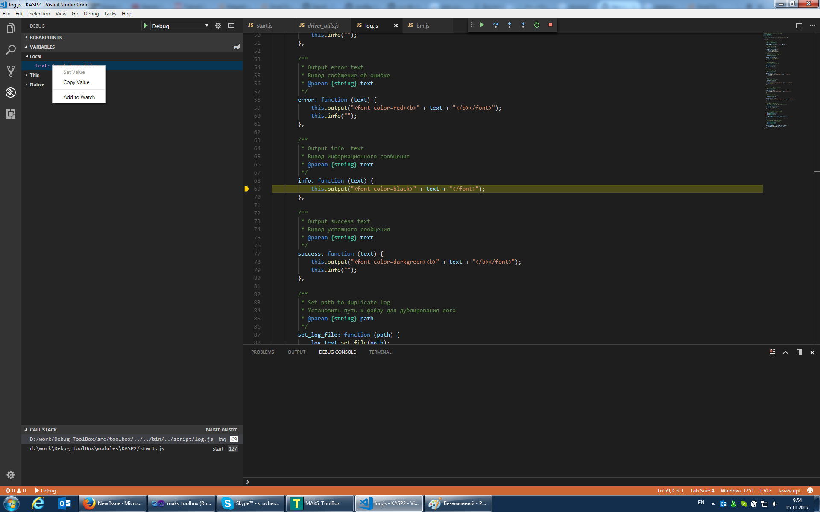Toggle the panel layout position
The image size is (820, 512).
click(798, 352)
